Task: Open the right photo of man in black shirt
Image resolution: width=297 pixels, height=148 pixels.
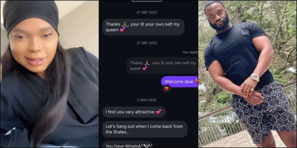Action: [247, 74]
